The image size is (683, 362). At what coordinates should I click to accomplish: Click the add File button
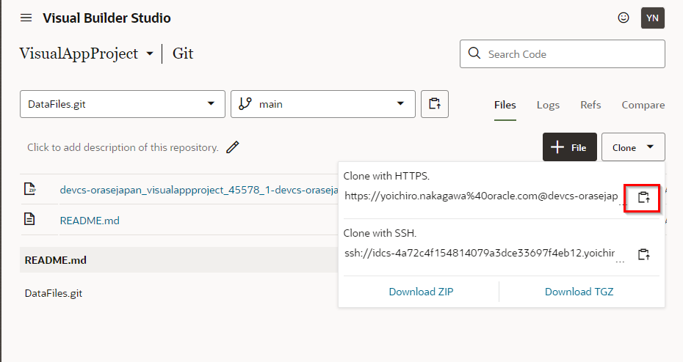(569, 147)
